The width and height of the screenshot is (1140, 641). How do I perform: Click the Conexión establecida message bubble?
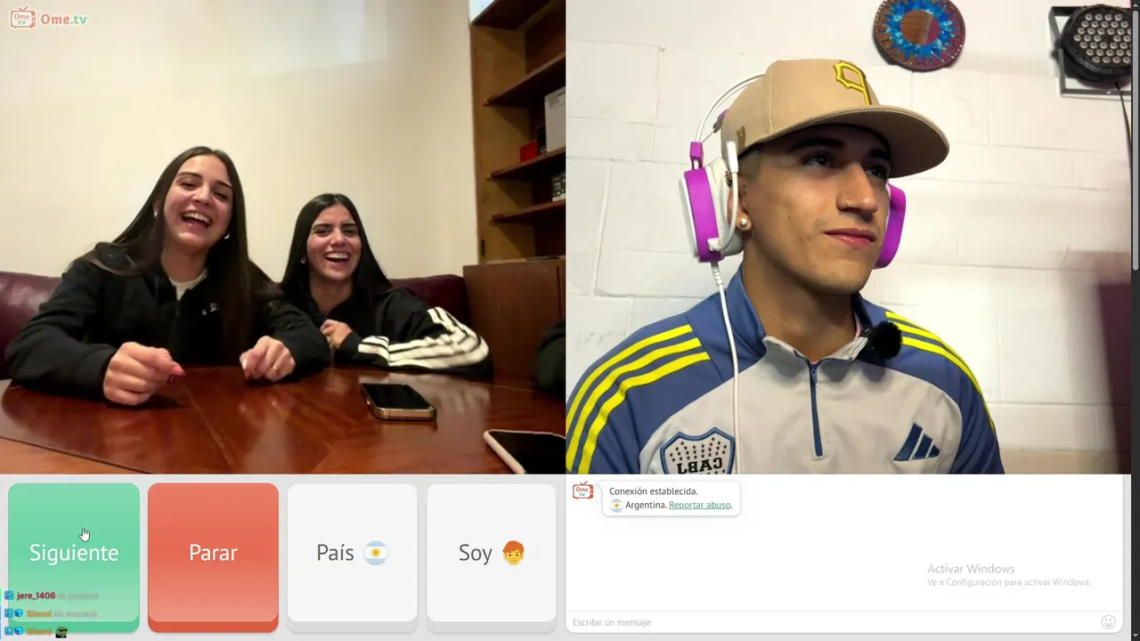click(671, 498)
